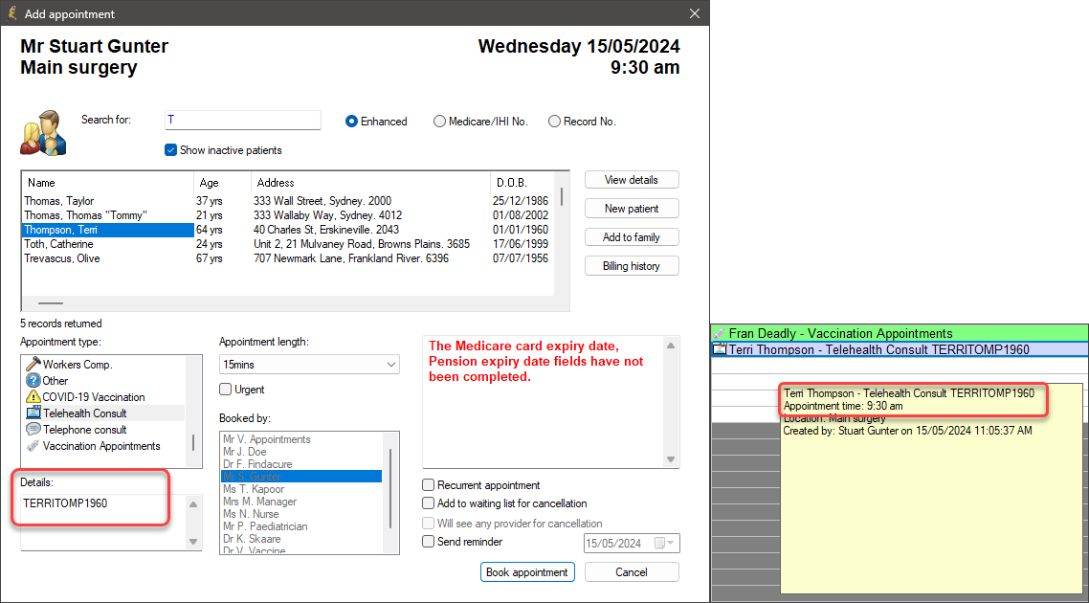Select Mr P. Paediatrician in Booked by

[301, 526]
